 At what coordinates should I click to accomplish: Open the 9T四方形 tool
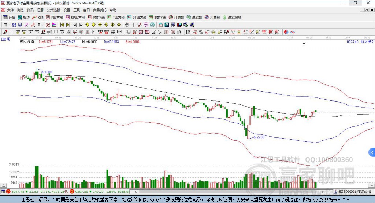point(137,18)
